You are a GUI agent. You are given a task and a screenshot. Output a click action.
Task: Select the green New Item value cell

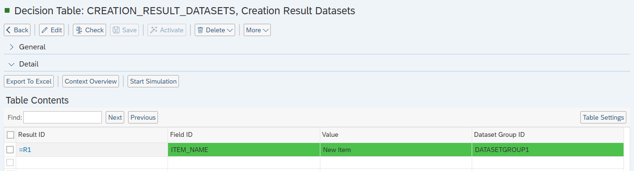coord(396,150)
